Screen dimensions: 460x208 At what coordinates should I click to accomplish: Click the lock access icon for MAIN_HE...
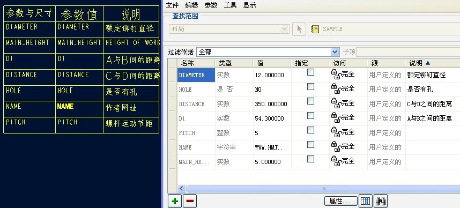pos(336,161)
